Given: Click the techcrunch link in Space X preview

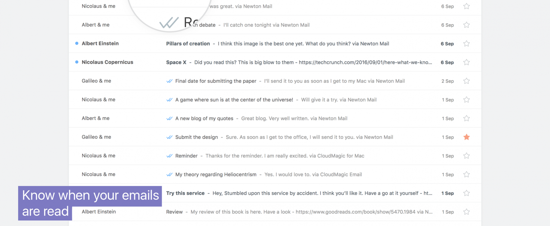Looking at the screenshot, I should [366, 62].
